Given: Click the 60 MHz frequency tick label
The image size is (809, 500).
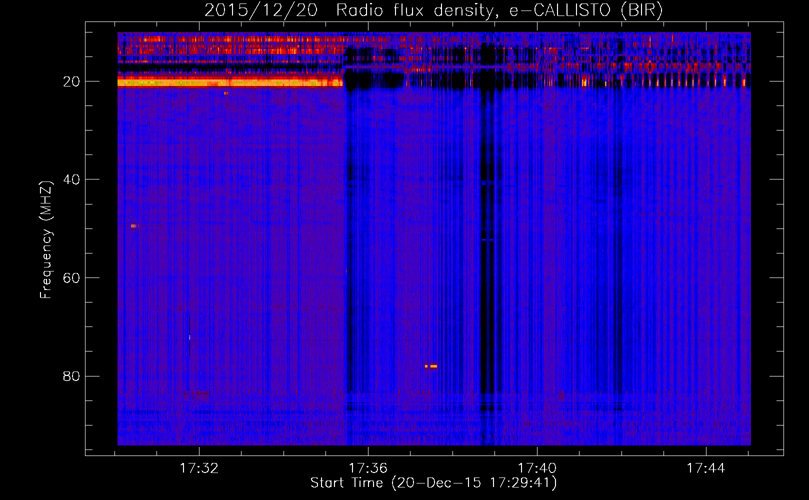Looking at the screenshot, I should tap(71, 278).
